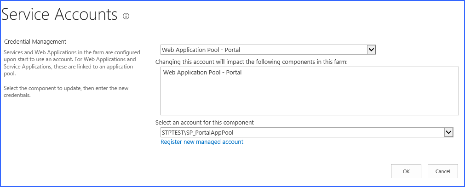This screenshot has height=187, width=465.
Task: Select Web Application Pool - Portal in impacted components list
Action: (202, 73)
